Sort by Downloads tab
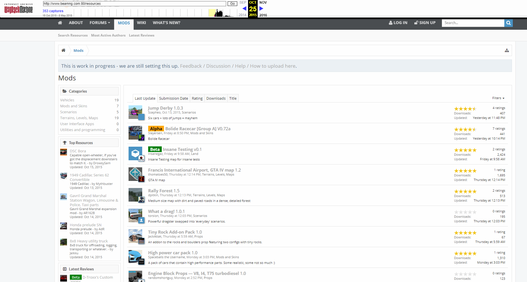Screen dimensions: 527x282 pos(216,99)
